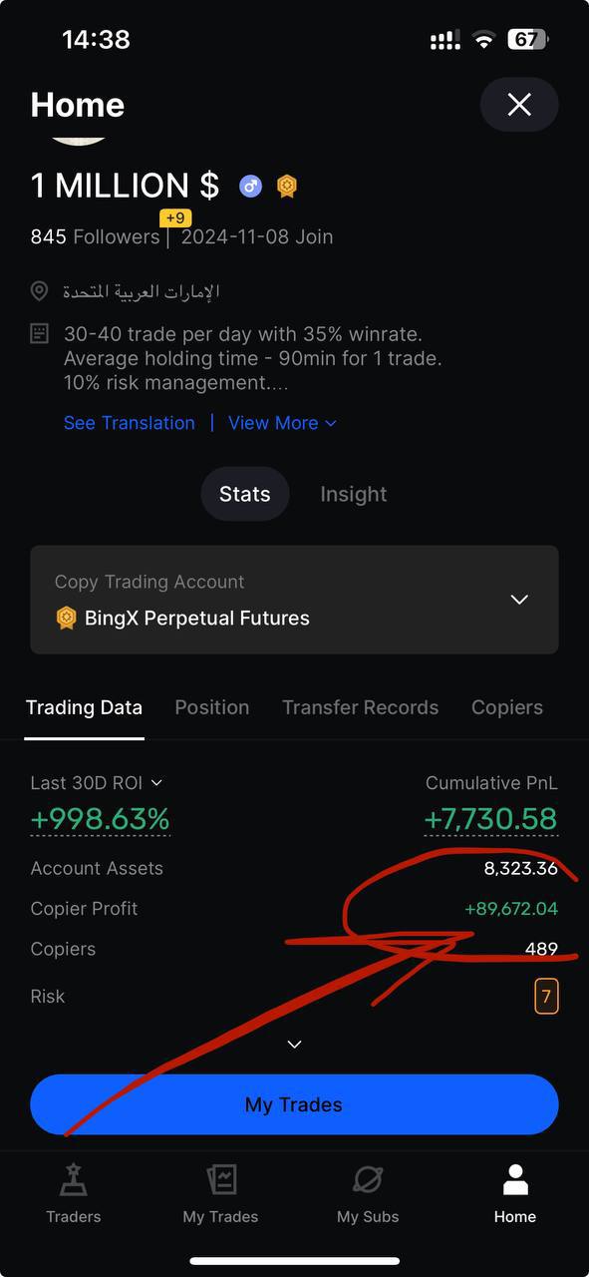Switch to the Insight toggle
Viewport: 589px width, 1277px height.
[354, 494]
